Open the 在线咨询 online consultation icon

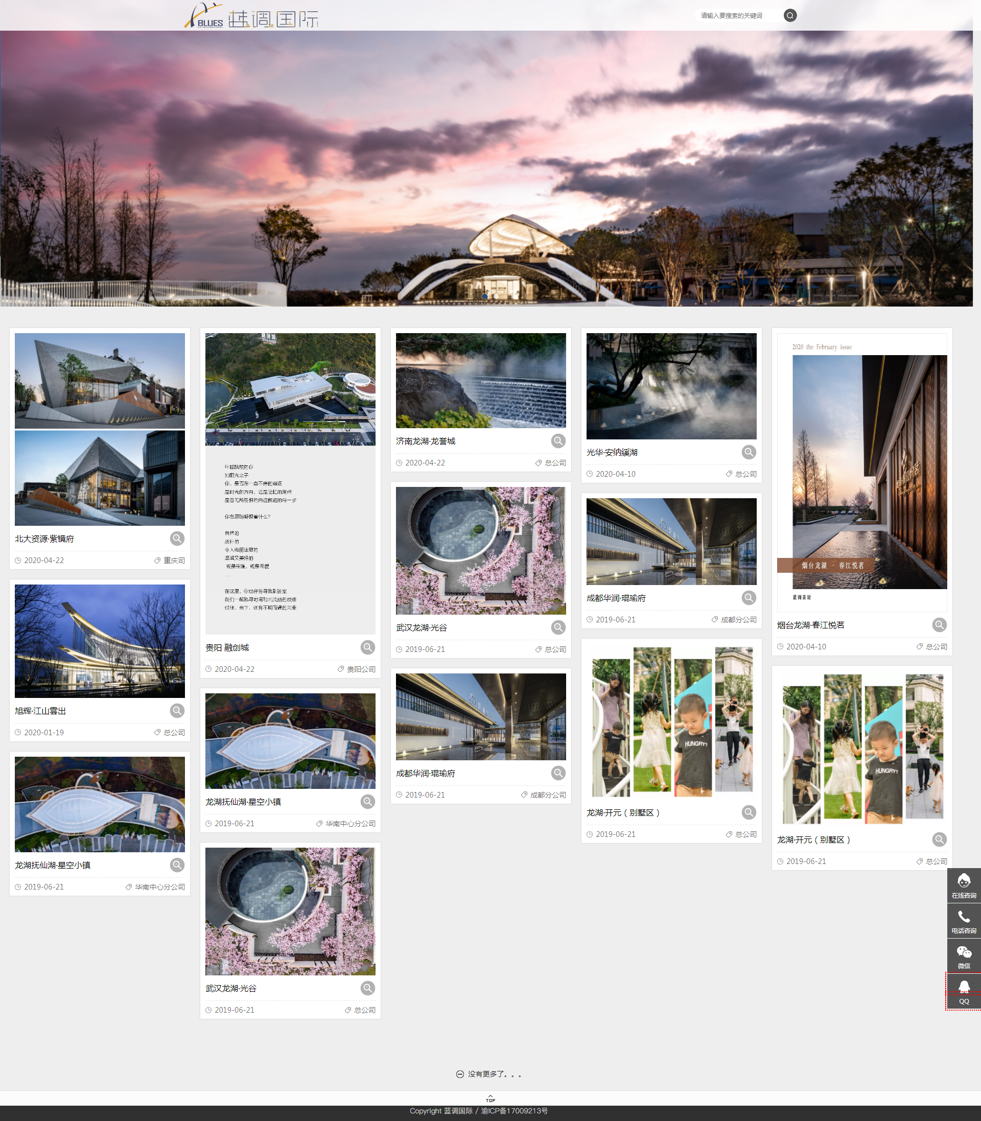964,885
